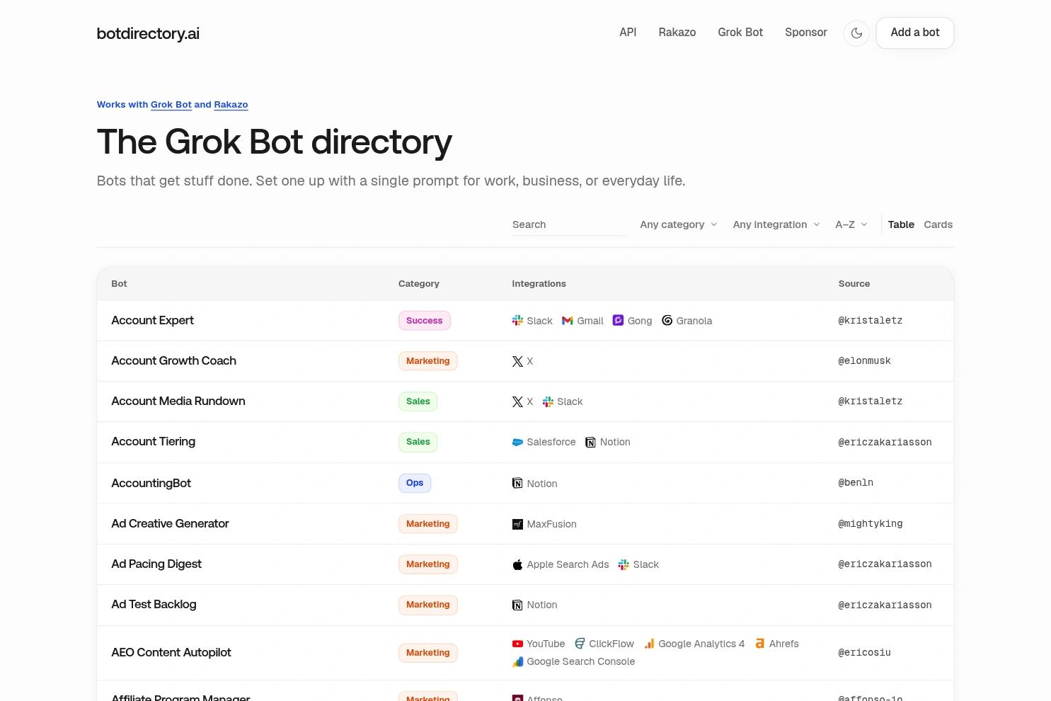Click the X icon in Account Media Rundown row
Viewport: 1051px width, 701px height.
(x=517, y=401)
